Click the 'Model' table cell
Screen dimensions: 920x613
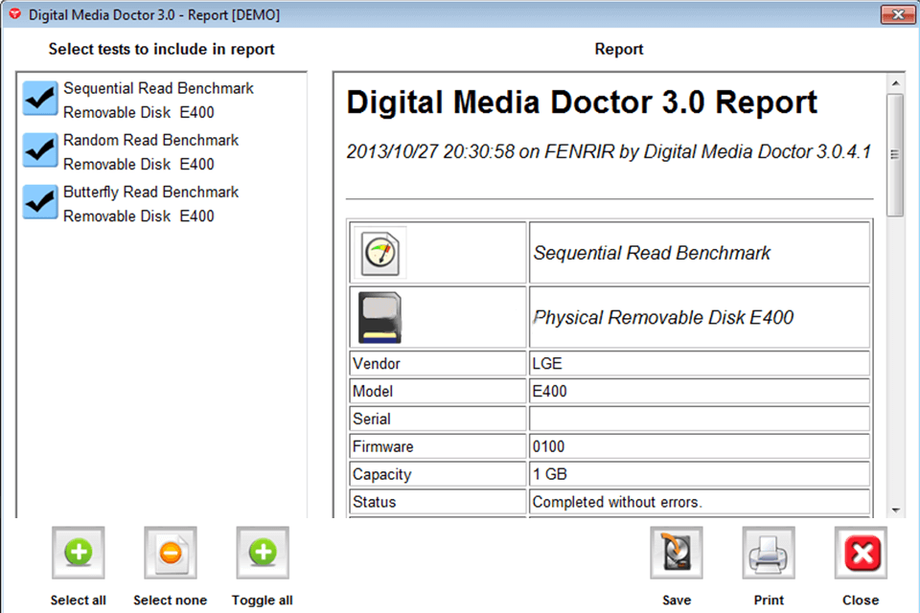(438, 391)
